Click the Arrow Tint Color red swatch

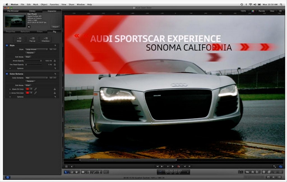pos(27,93)
